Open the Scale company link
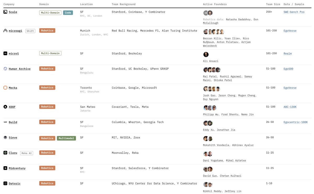Viewport: 314px width, 194px height. point(13,12)
